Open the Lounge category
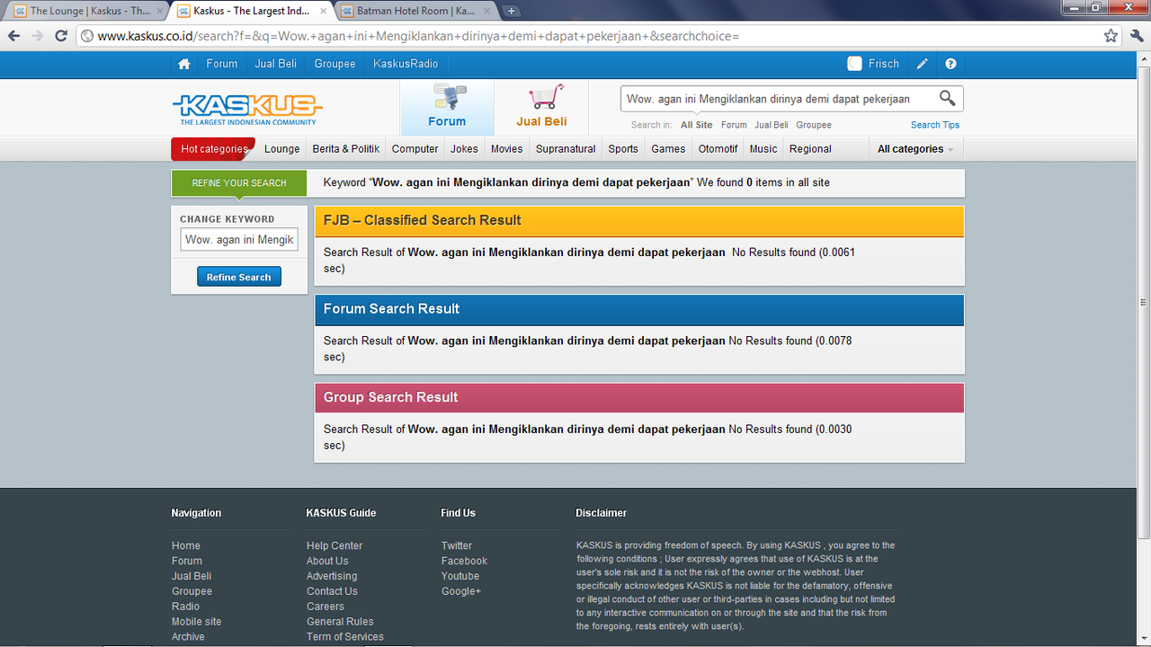Screen dimensions: 1151x647 [x=282, y=149]
